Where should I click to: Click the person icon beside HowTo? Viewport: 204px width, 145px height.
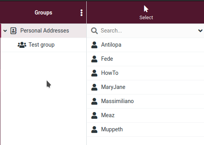94,73
